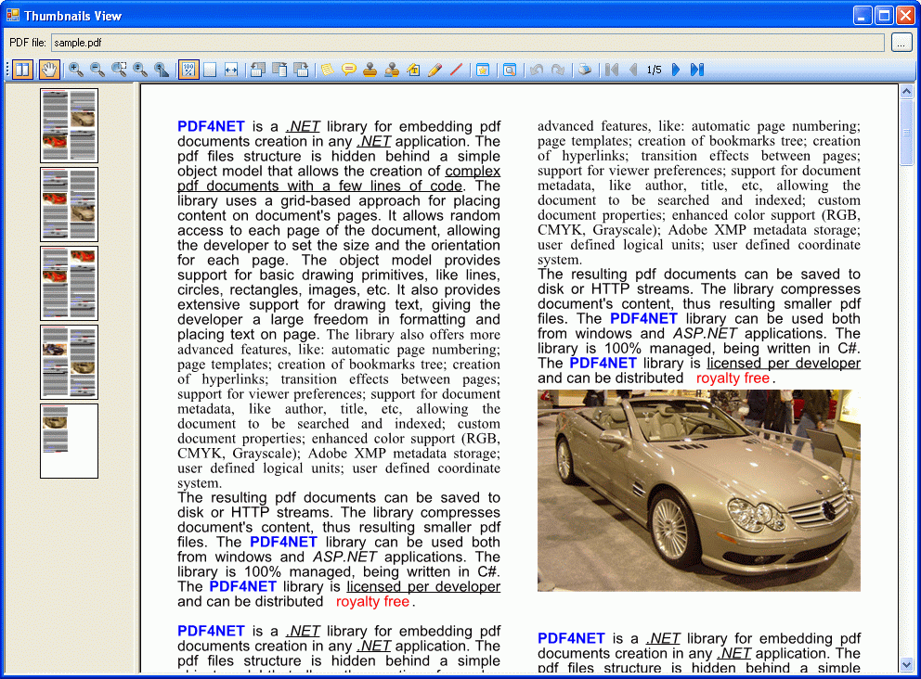921x679 pixels.
Task: Pick the pencil drawing tool
Action: click(435, 70)
